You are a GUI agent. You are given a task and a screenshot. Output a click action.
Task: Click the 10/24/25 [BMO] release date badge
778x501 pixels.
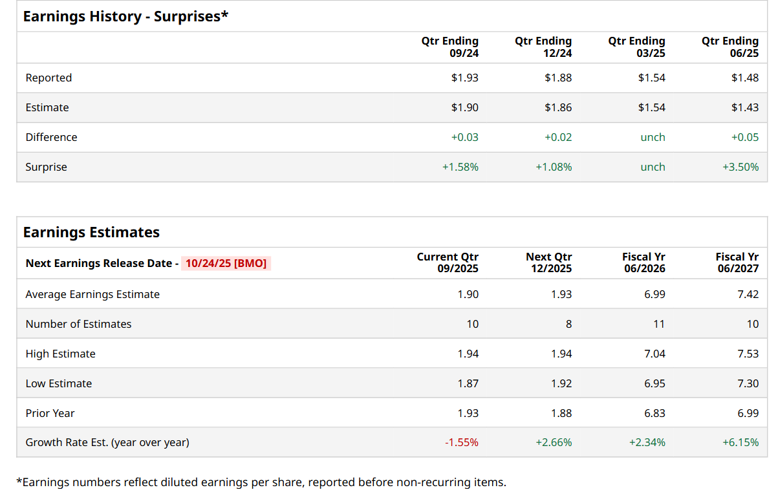click(x=226, y=263)
